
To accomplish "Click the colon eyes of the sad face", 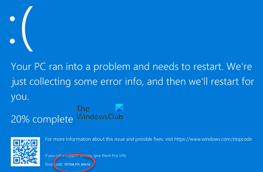I will pos(12,30).
